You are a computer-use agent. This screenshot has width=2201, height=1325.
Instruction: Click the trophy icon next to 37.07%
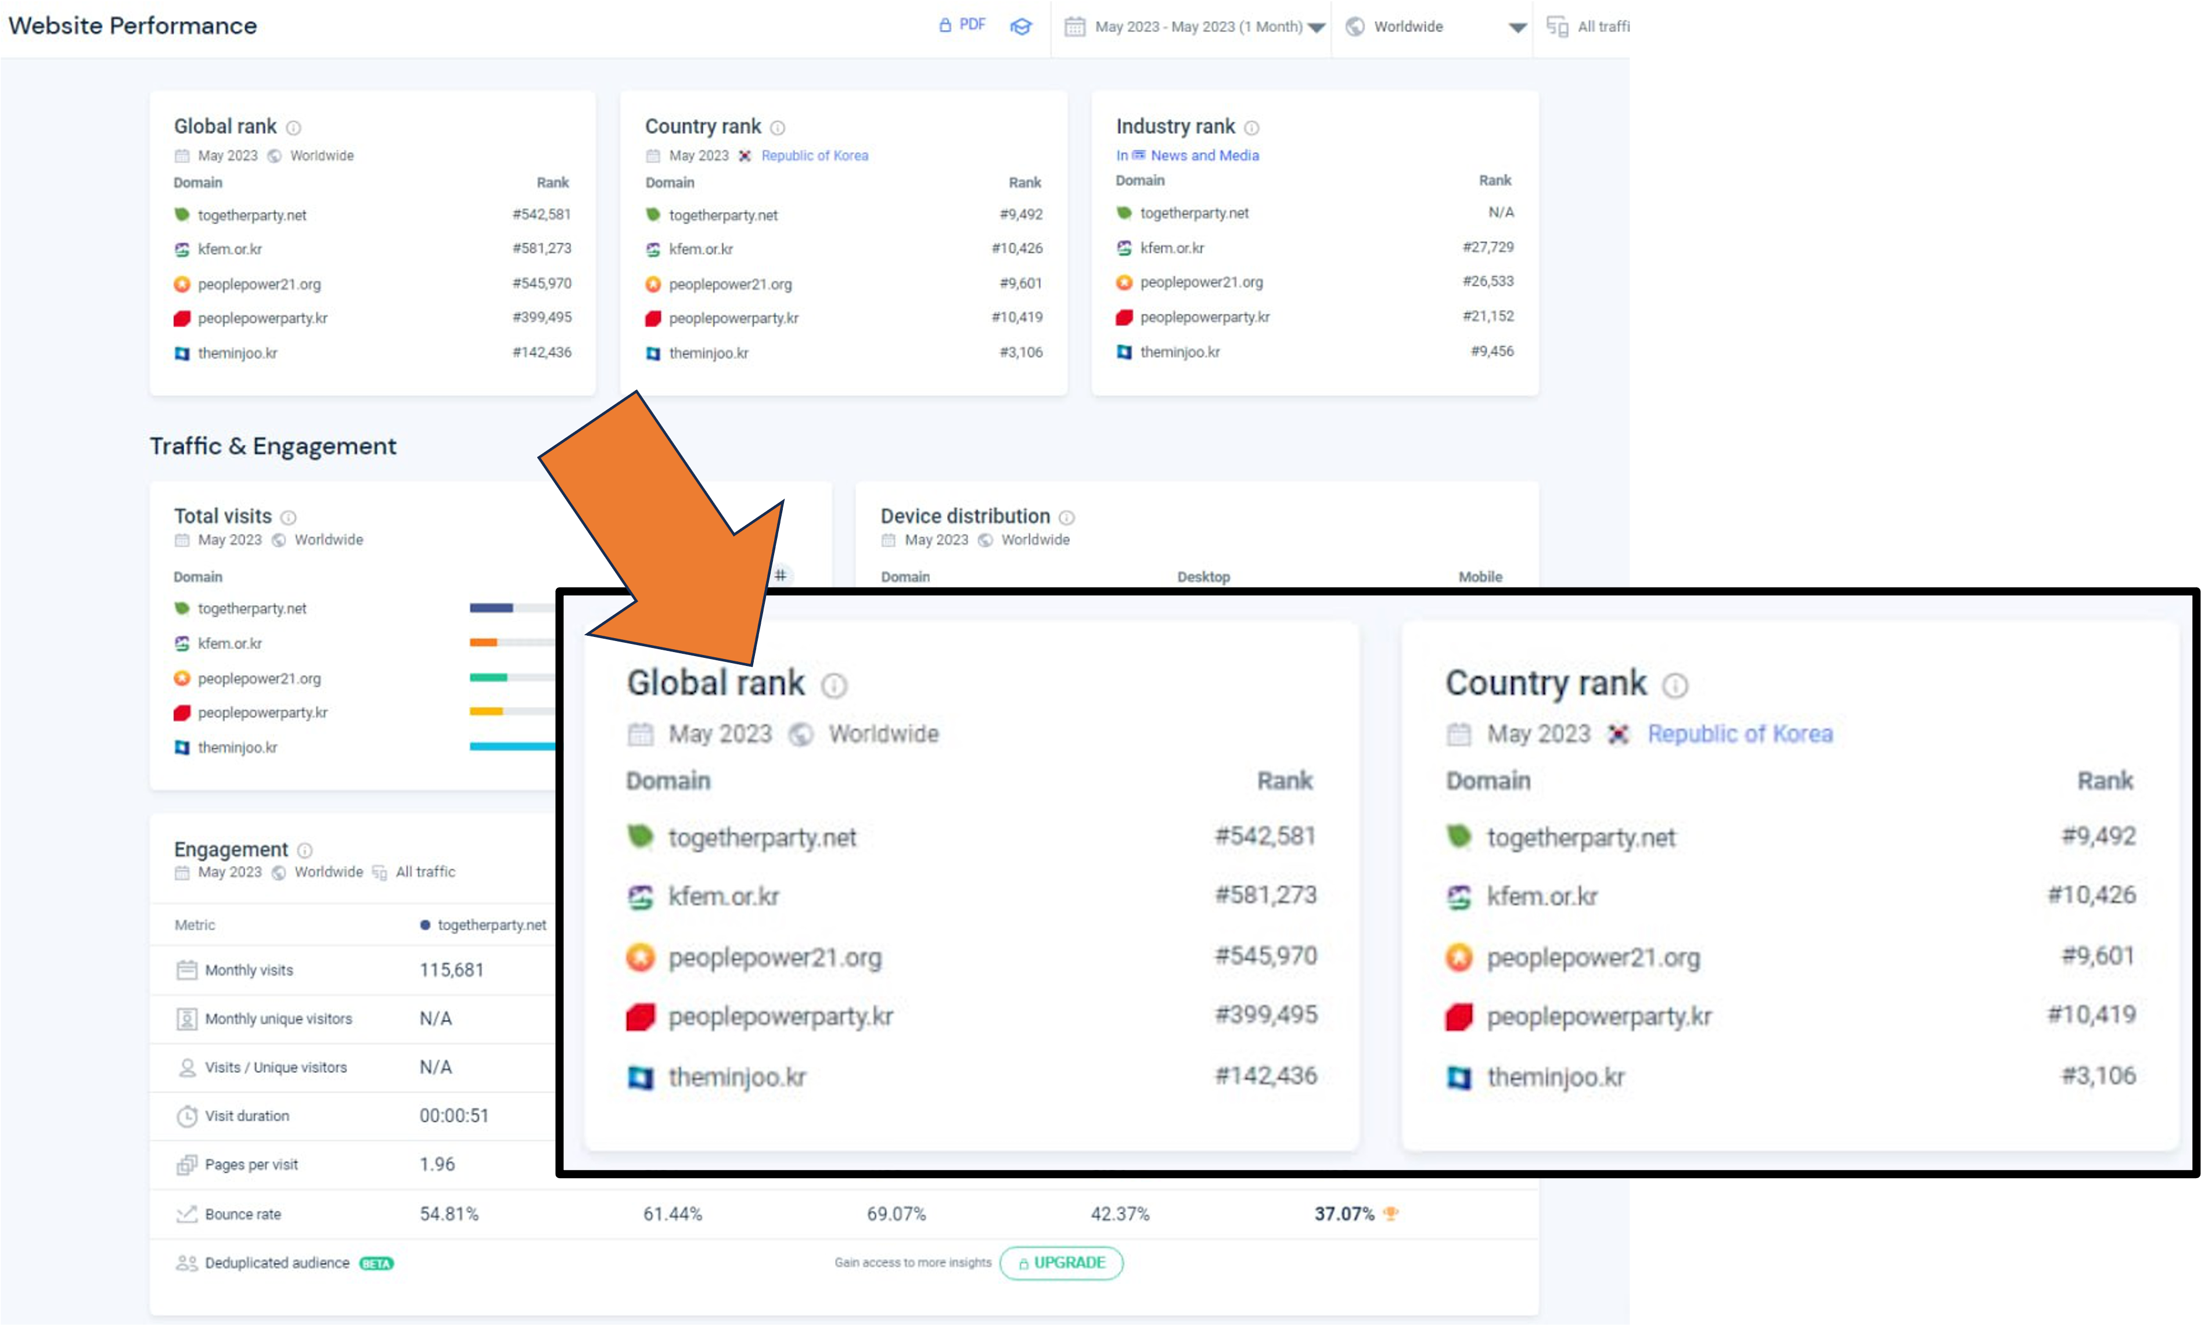coord(1390,1214)
